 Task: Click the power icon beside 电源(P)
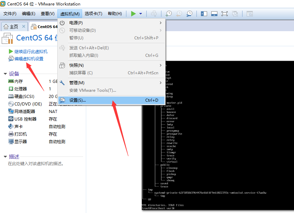(x=62, y=23)
